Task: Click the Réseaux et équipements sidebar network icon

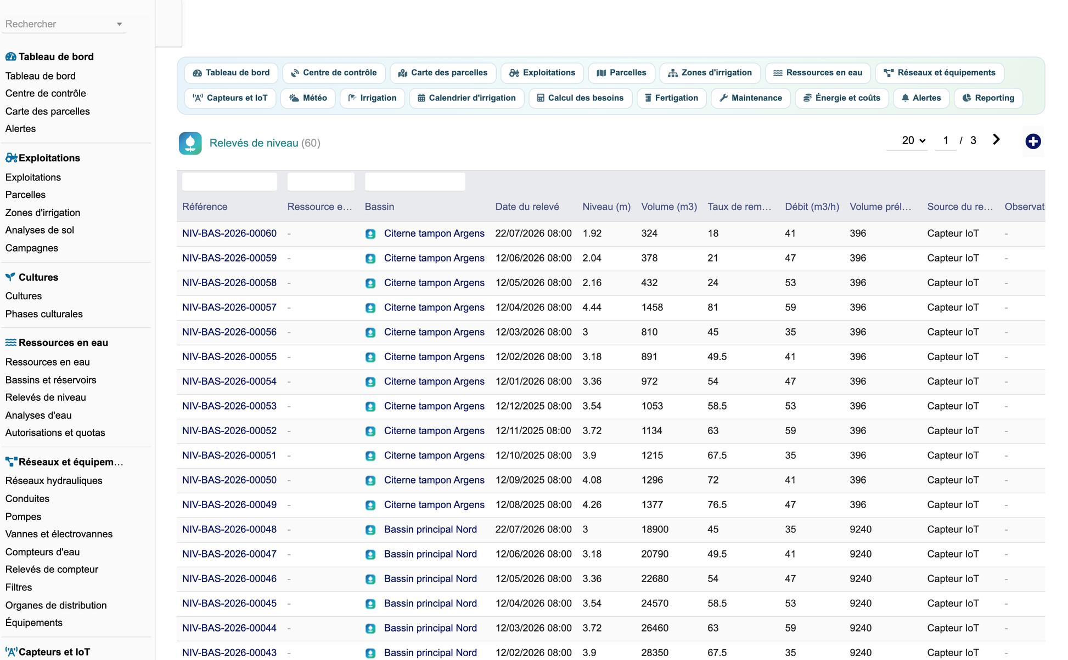Action: pos(11,462)
